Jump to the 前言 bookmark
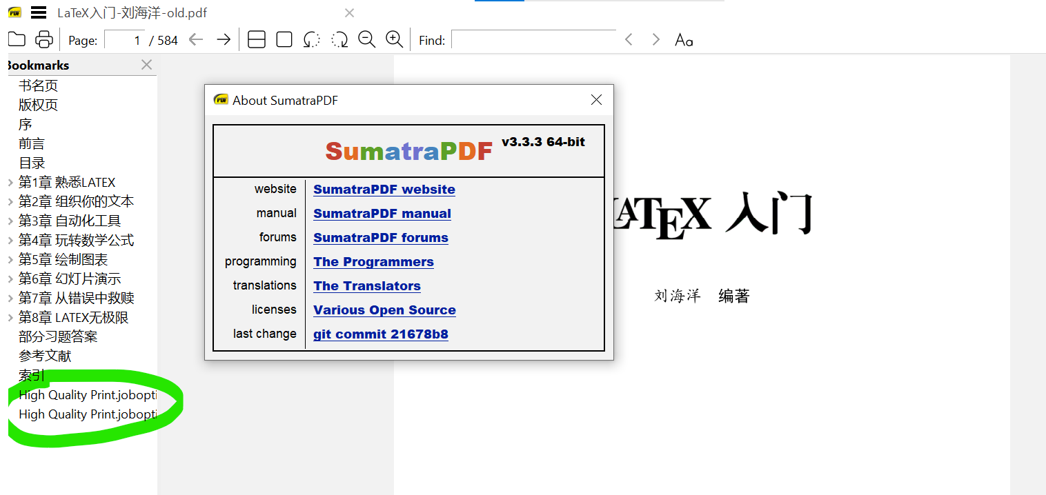This screenshot has width=1046, height=495. pos(32,143)
